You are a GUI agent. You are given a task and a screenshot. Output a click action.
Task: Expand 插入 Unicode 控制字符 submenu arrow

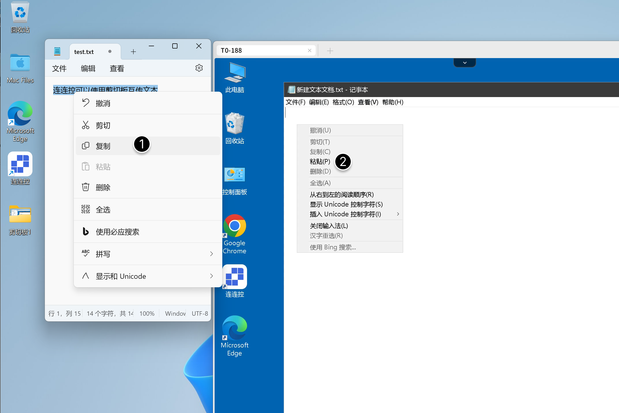click(x=398, y=214)
